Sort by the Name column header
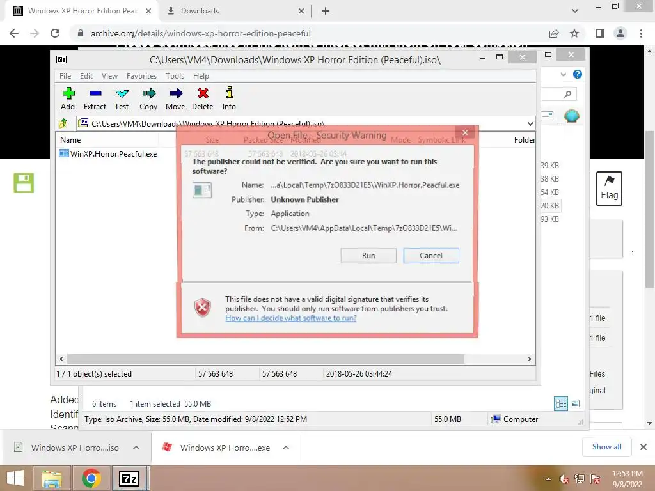The height and width of the screenshot is (491, 655). coord(70,140)
